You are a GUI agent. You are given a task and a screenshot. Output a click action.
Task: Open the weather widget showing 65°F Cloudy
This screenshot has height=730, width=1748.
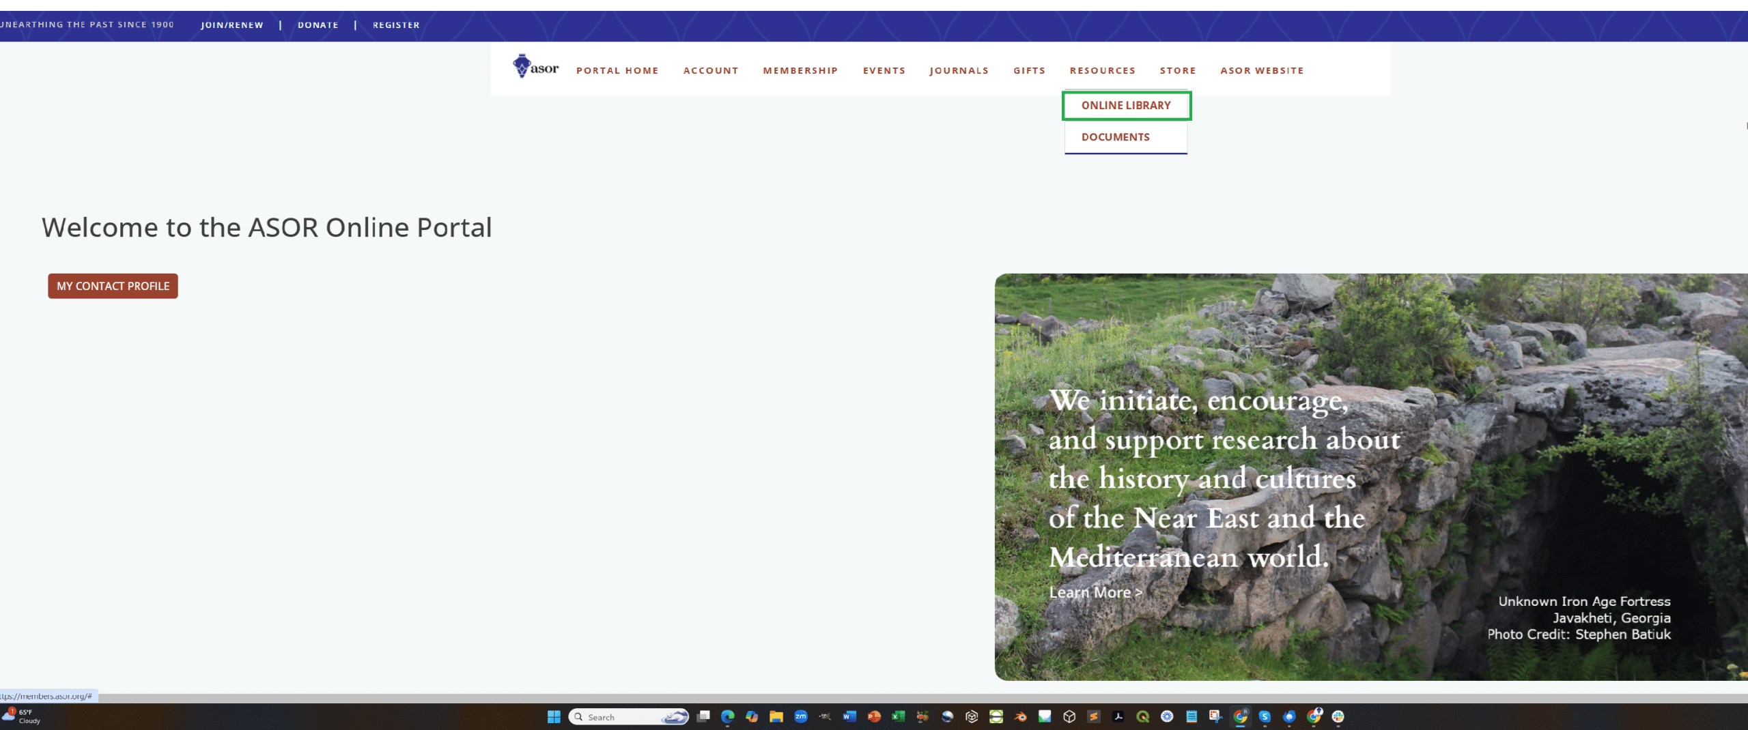tap(22, 716)
